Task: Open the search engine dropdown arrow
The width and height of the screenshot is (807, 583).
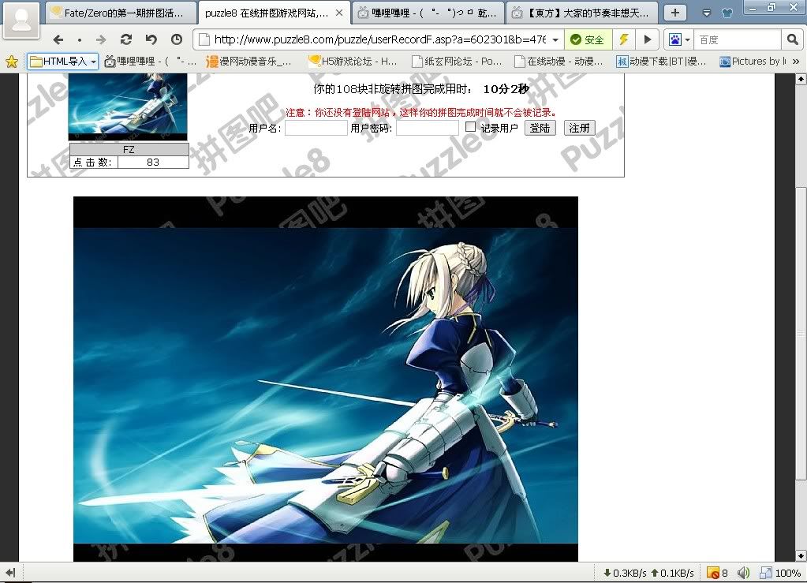Action: pyautogui.click(x=687, y=39)
